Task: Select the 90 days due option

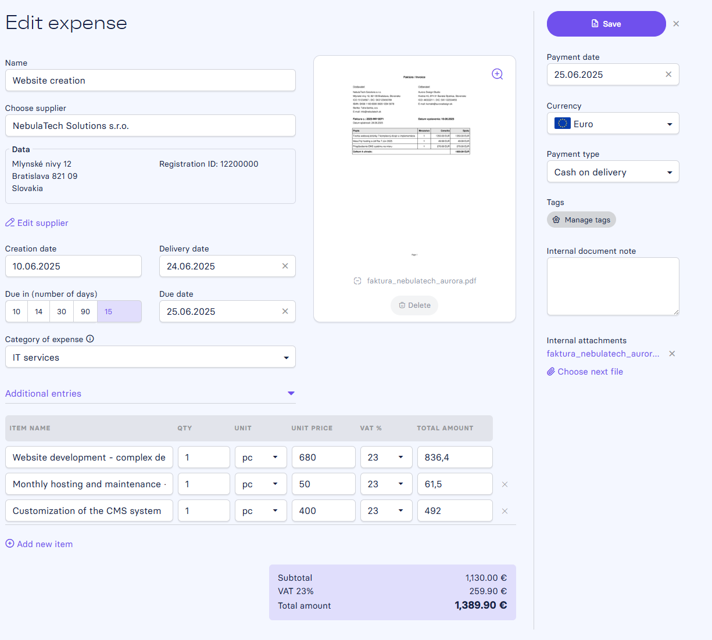Action: coord(85,311)
